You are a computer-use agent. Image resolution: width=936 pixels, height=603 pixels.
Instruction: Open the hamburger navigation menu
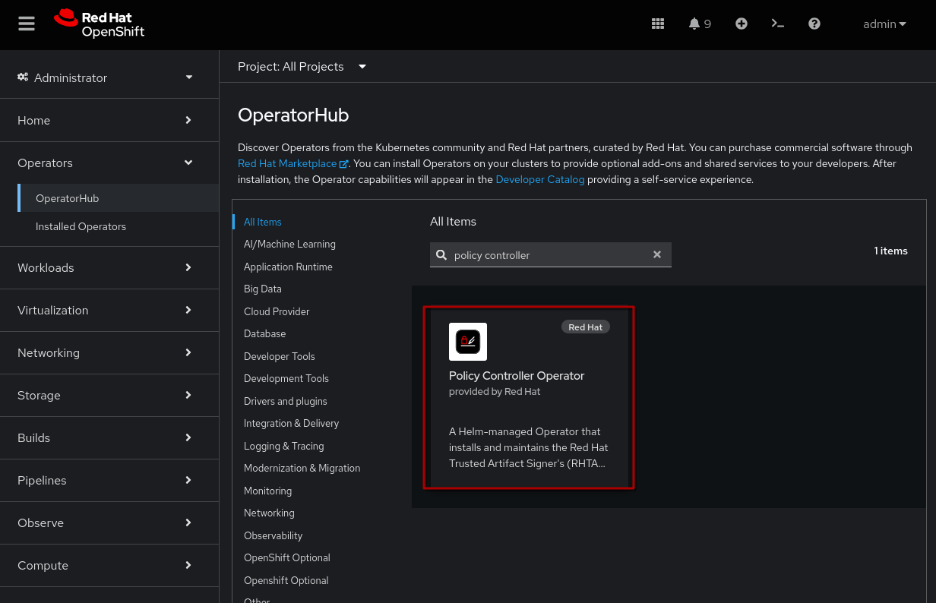pos(27,24)
